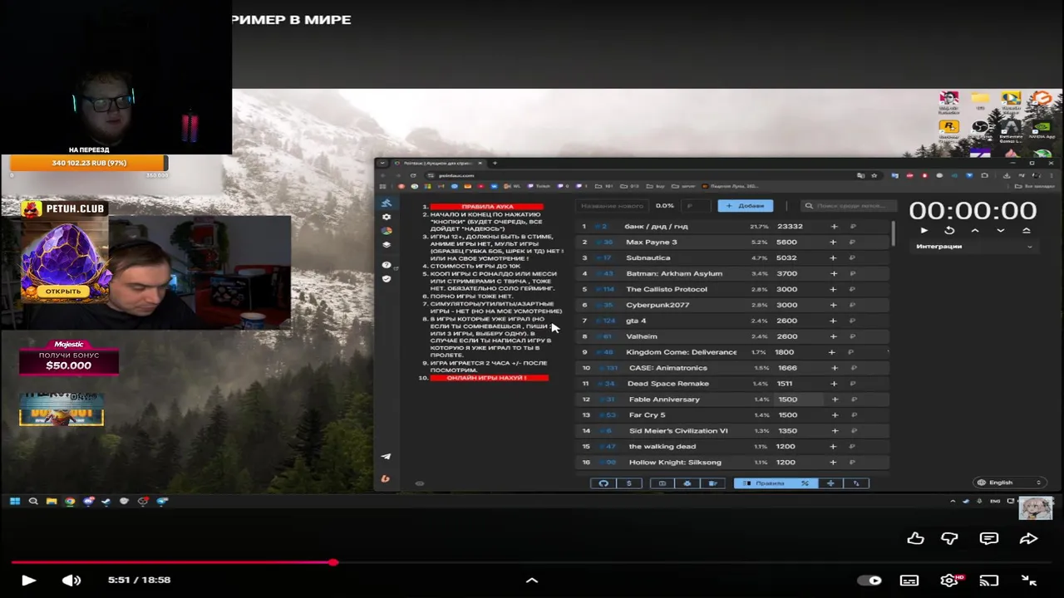Open GitHub icon button in bottom toolbar
The image size is (1064, 598).
pos(603,483)
